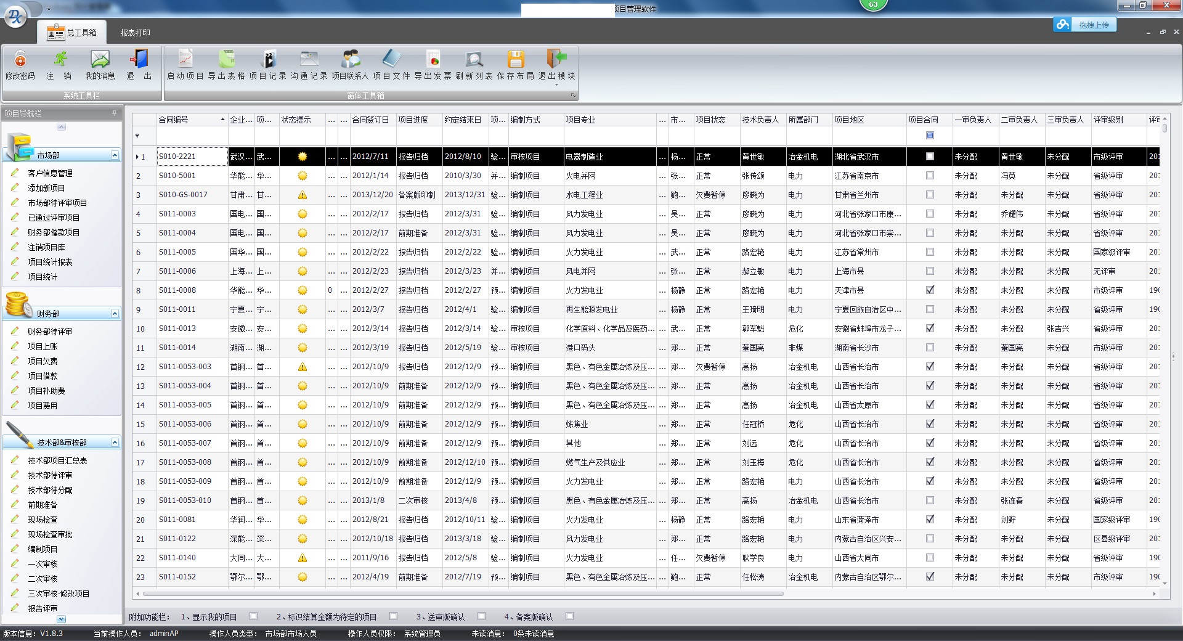Click the grid's horizontal scrollbar
The height and width of the screenshot is (641, 1183).
click(462, 594)
